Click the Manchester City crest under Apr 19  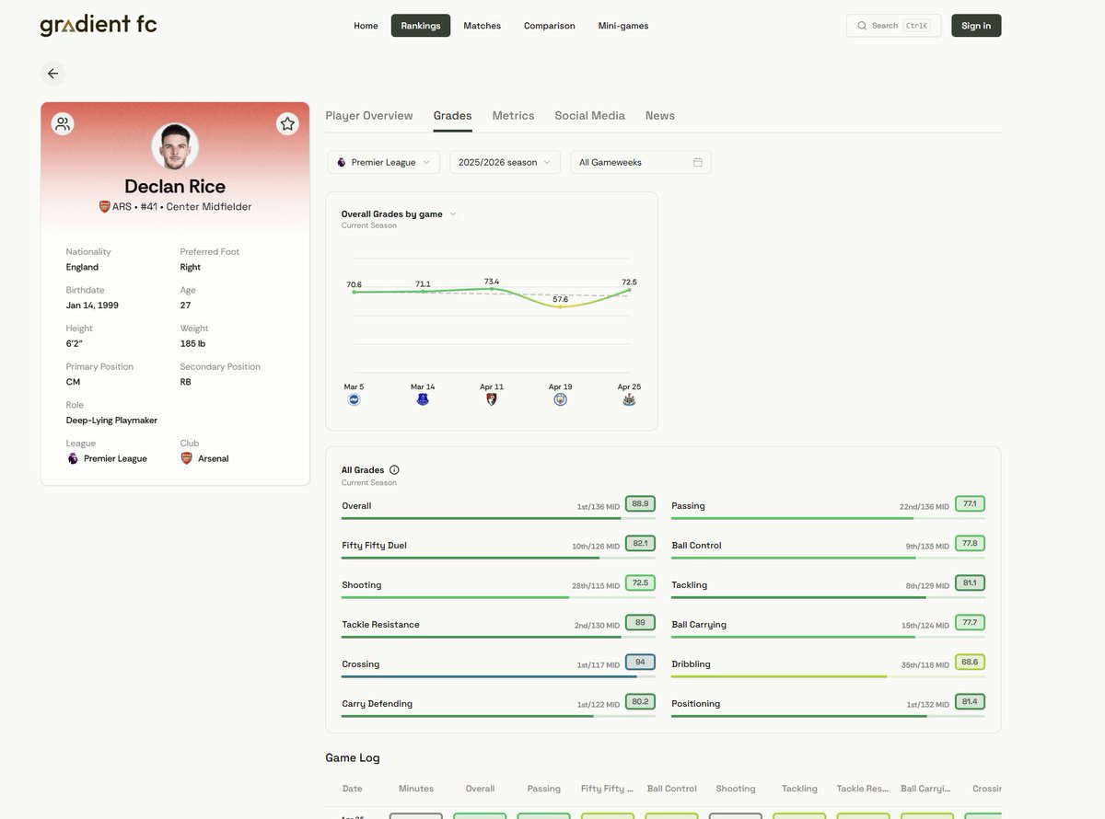coord(560,399)
